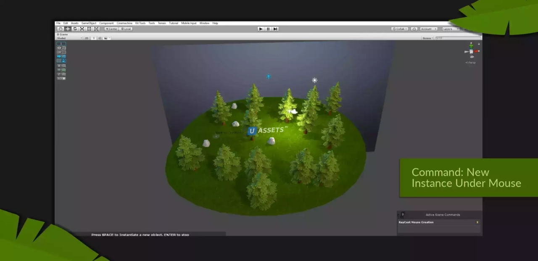This screenshot has width=538, height=261.
Task: Close the RayCast Mouse Creation command
Action: pyautogui.click(x=477, y=222)
